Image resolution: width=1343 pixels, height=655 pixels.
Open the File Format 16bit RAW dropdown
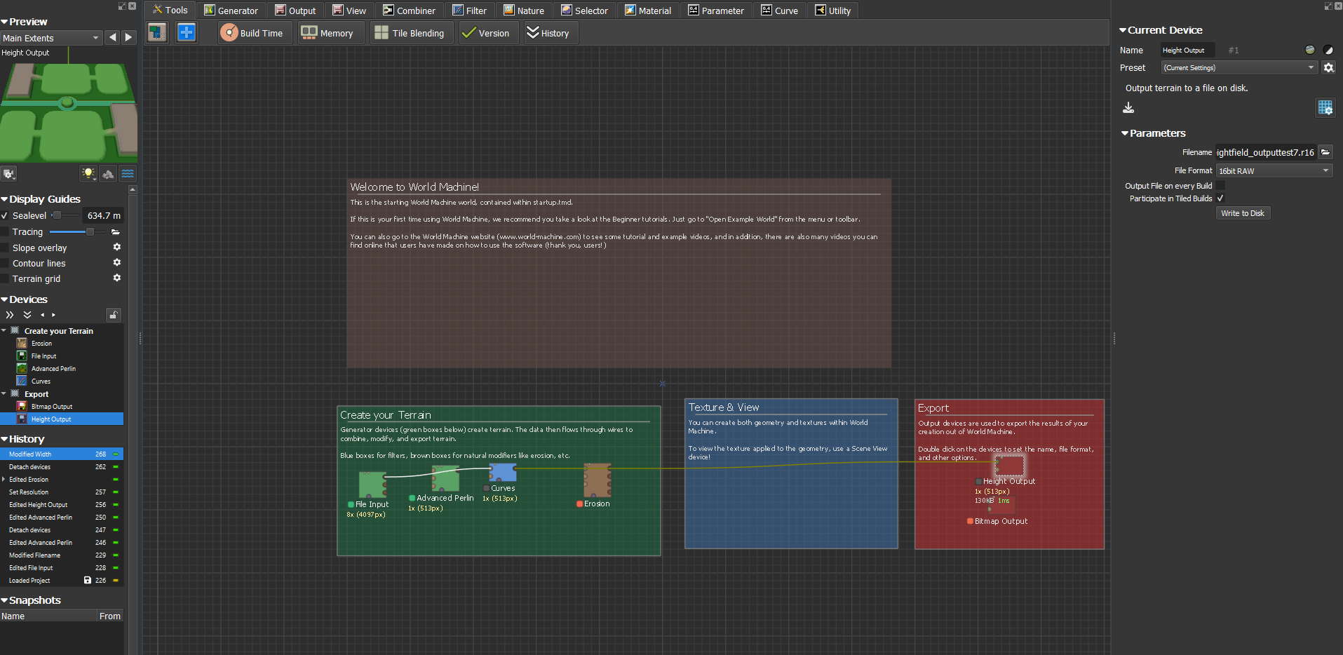tap(1274, 170)
